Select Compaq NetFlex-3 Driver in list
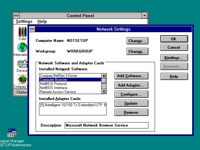This screenshot has width=200, height=150. 70,76
